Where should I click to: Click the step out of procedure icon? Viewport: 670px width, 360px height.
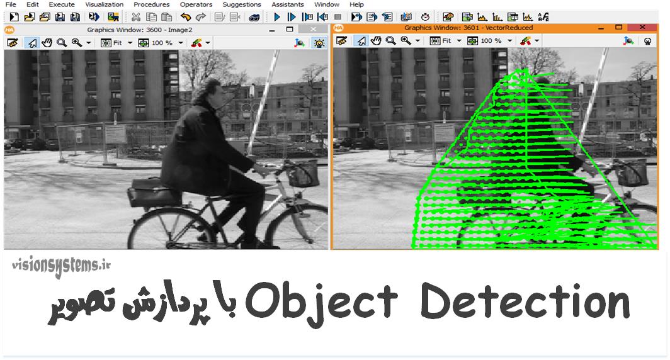(322, 17)
